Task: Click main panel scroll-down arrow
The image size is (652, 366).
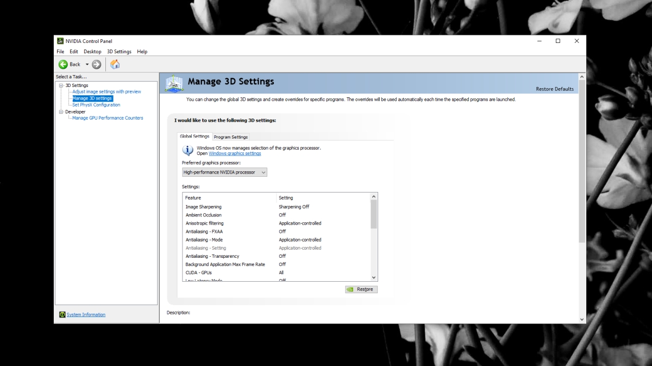Action: tap(582, 319)
